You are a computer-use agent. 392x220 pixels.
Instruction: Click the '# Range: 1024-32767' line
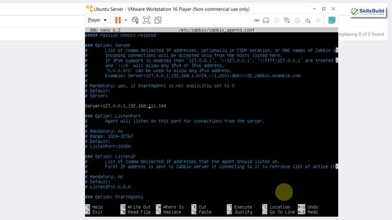tap(109, 136)
